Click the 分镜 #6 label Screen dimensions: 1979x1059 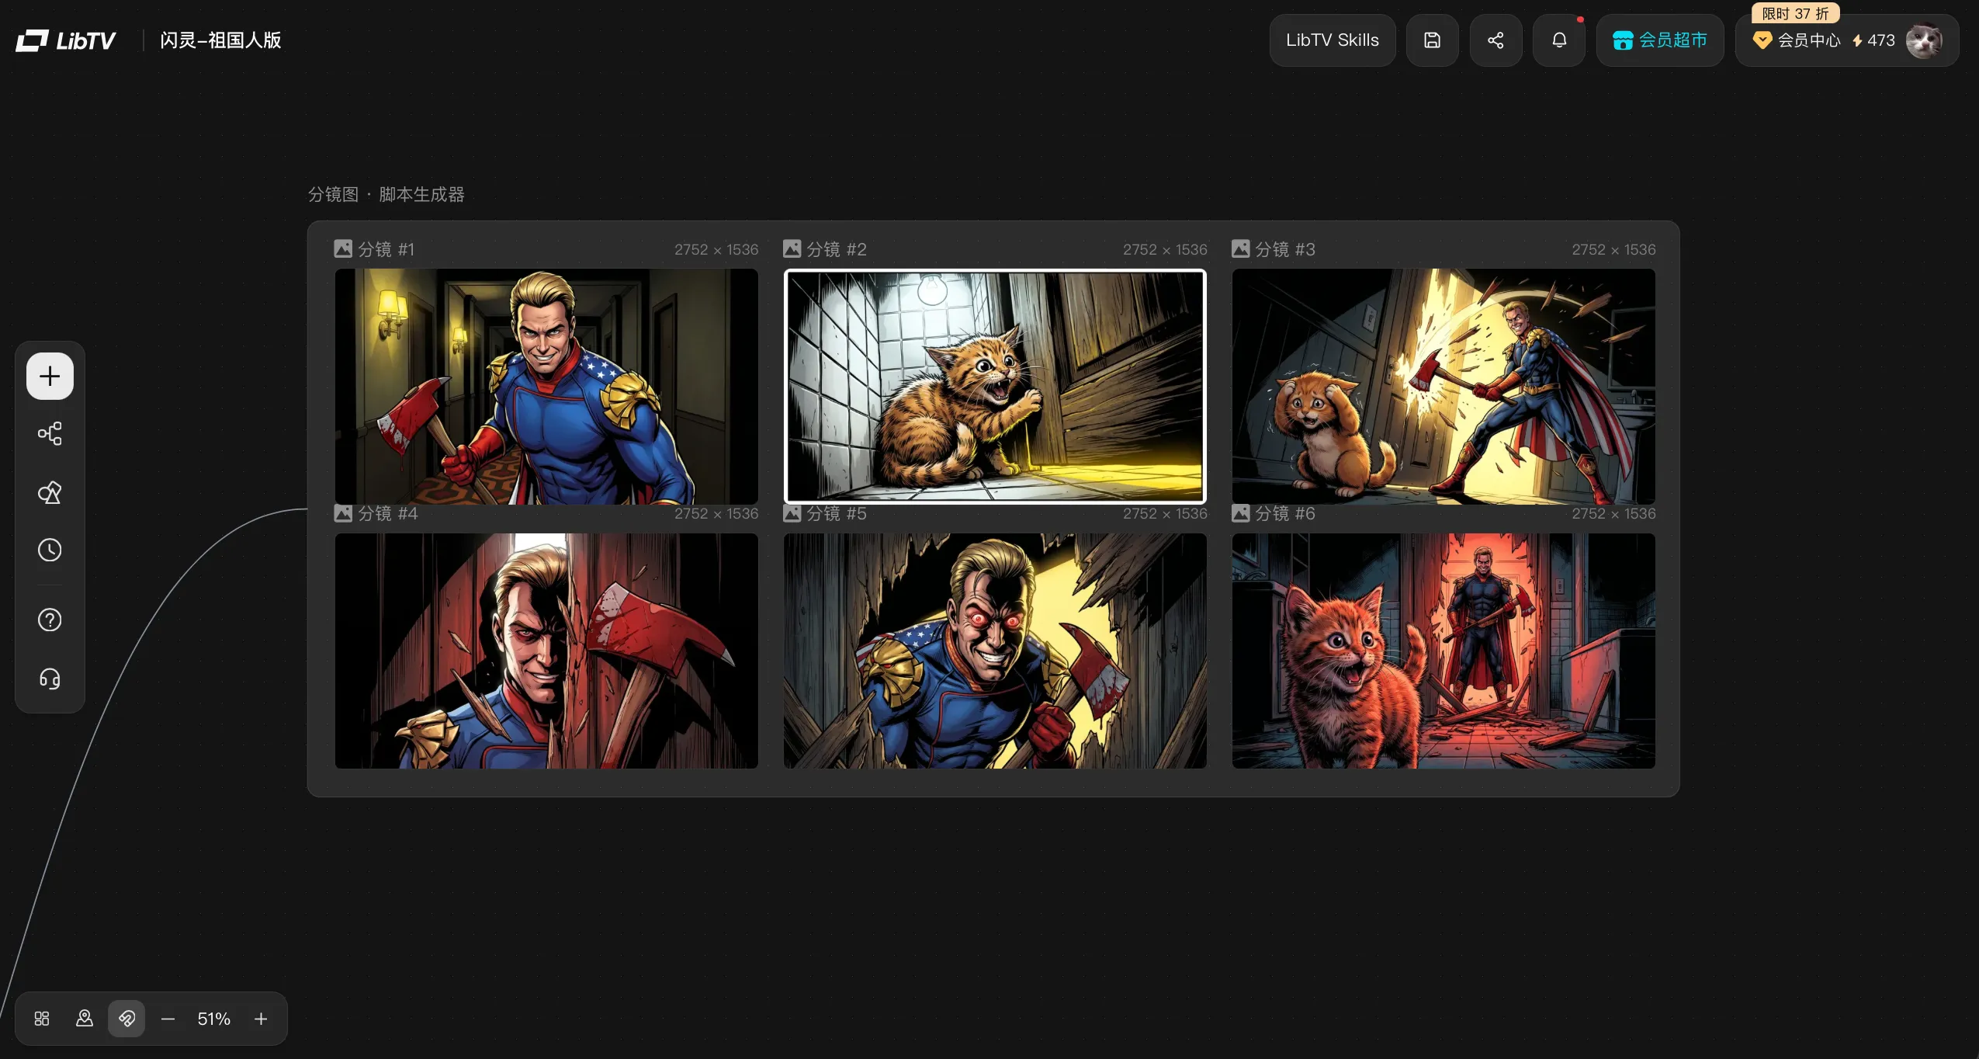(1284, 513)
